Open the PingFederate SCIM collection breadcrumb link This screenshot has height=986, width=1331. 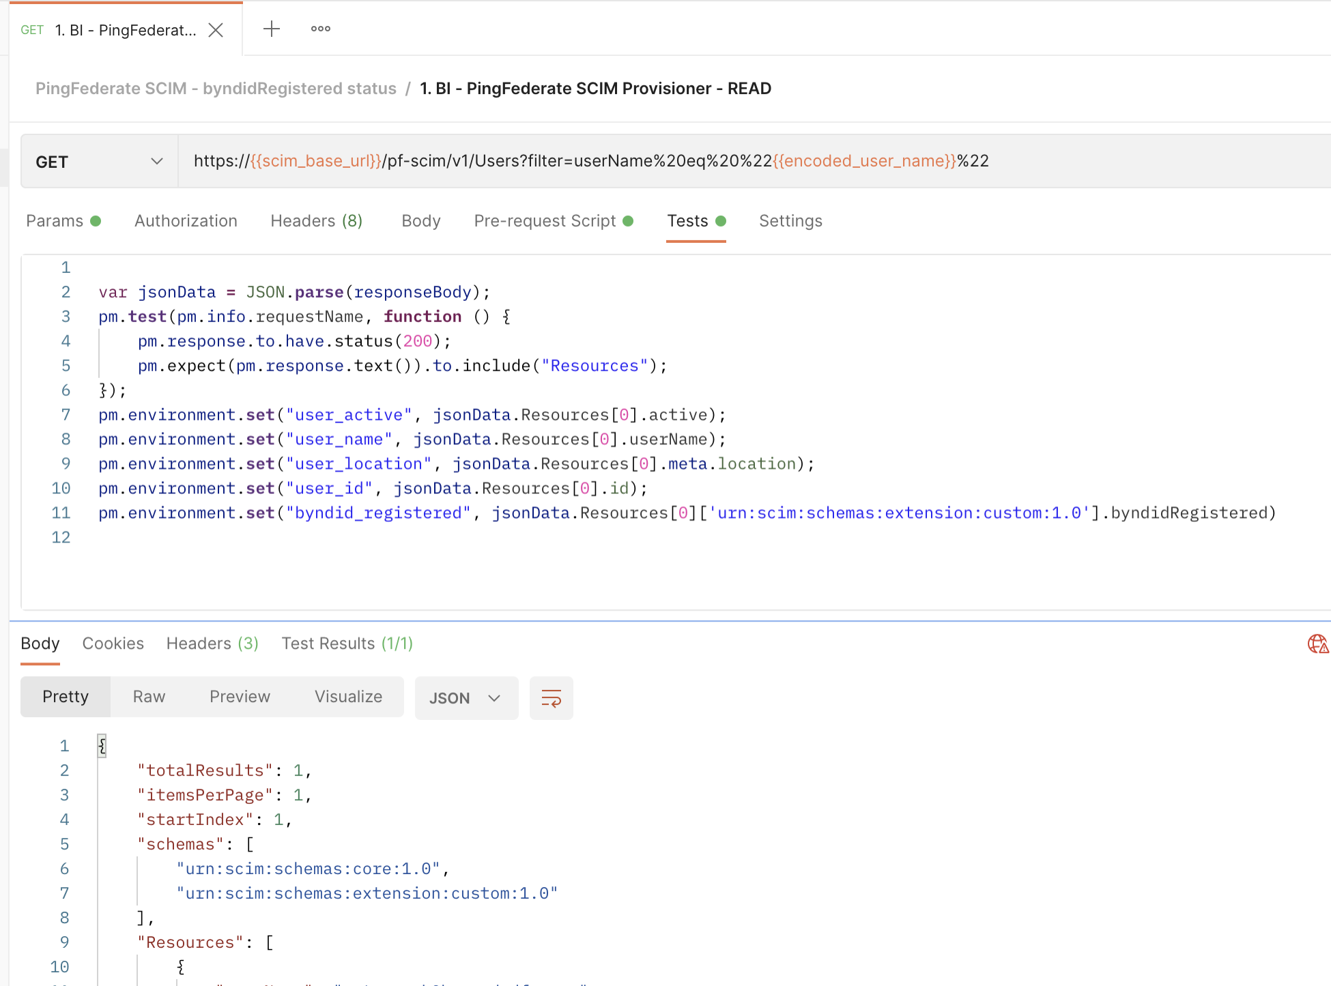216,89
